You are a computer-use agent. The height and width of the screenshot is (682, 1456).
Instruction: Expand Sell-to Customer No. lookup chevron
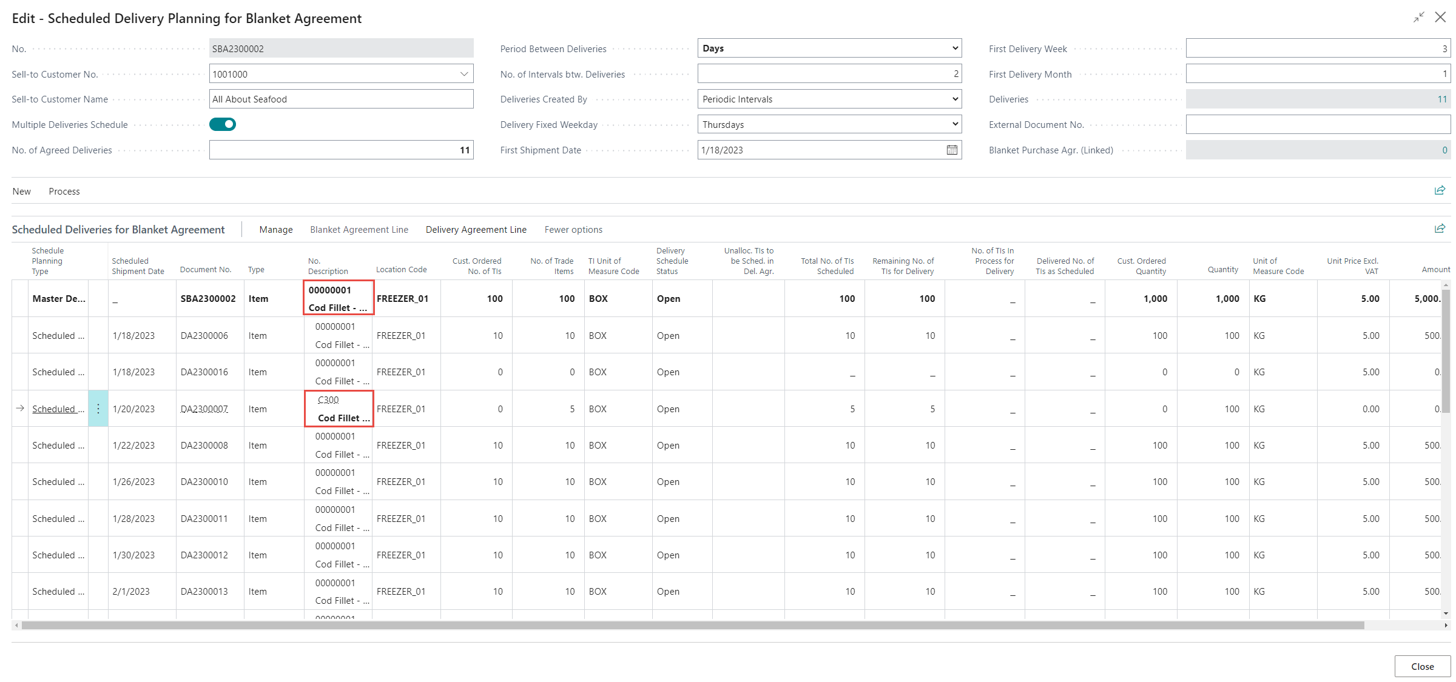pyautogui.click(x=464, y=74)
